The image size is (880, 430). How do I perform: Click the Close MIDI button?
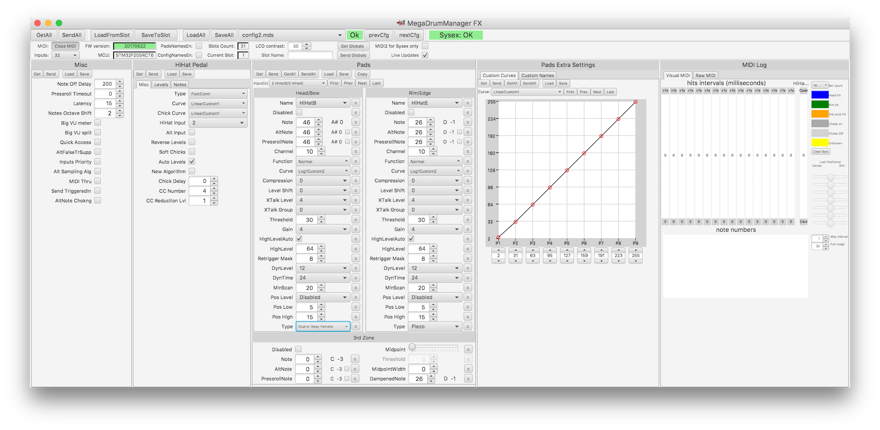tap(65, 46)
